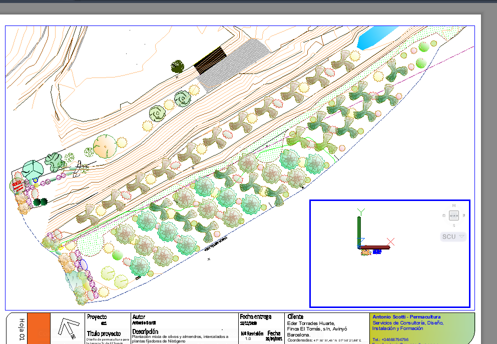Click the Hoja 01 sheet label

click(x=22, y=329)
